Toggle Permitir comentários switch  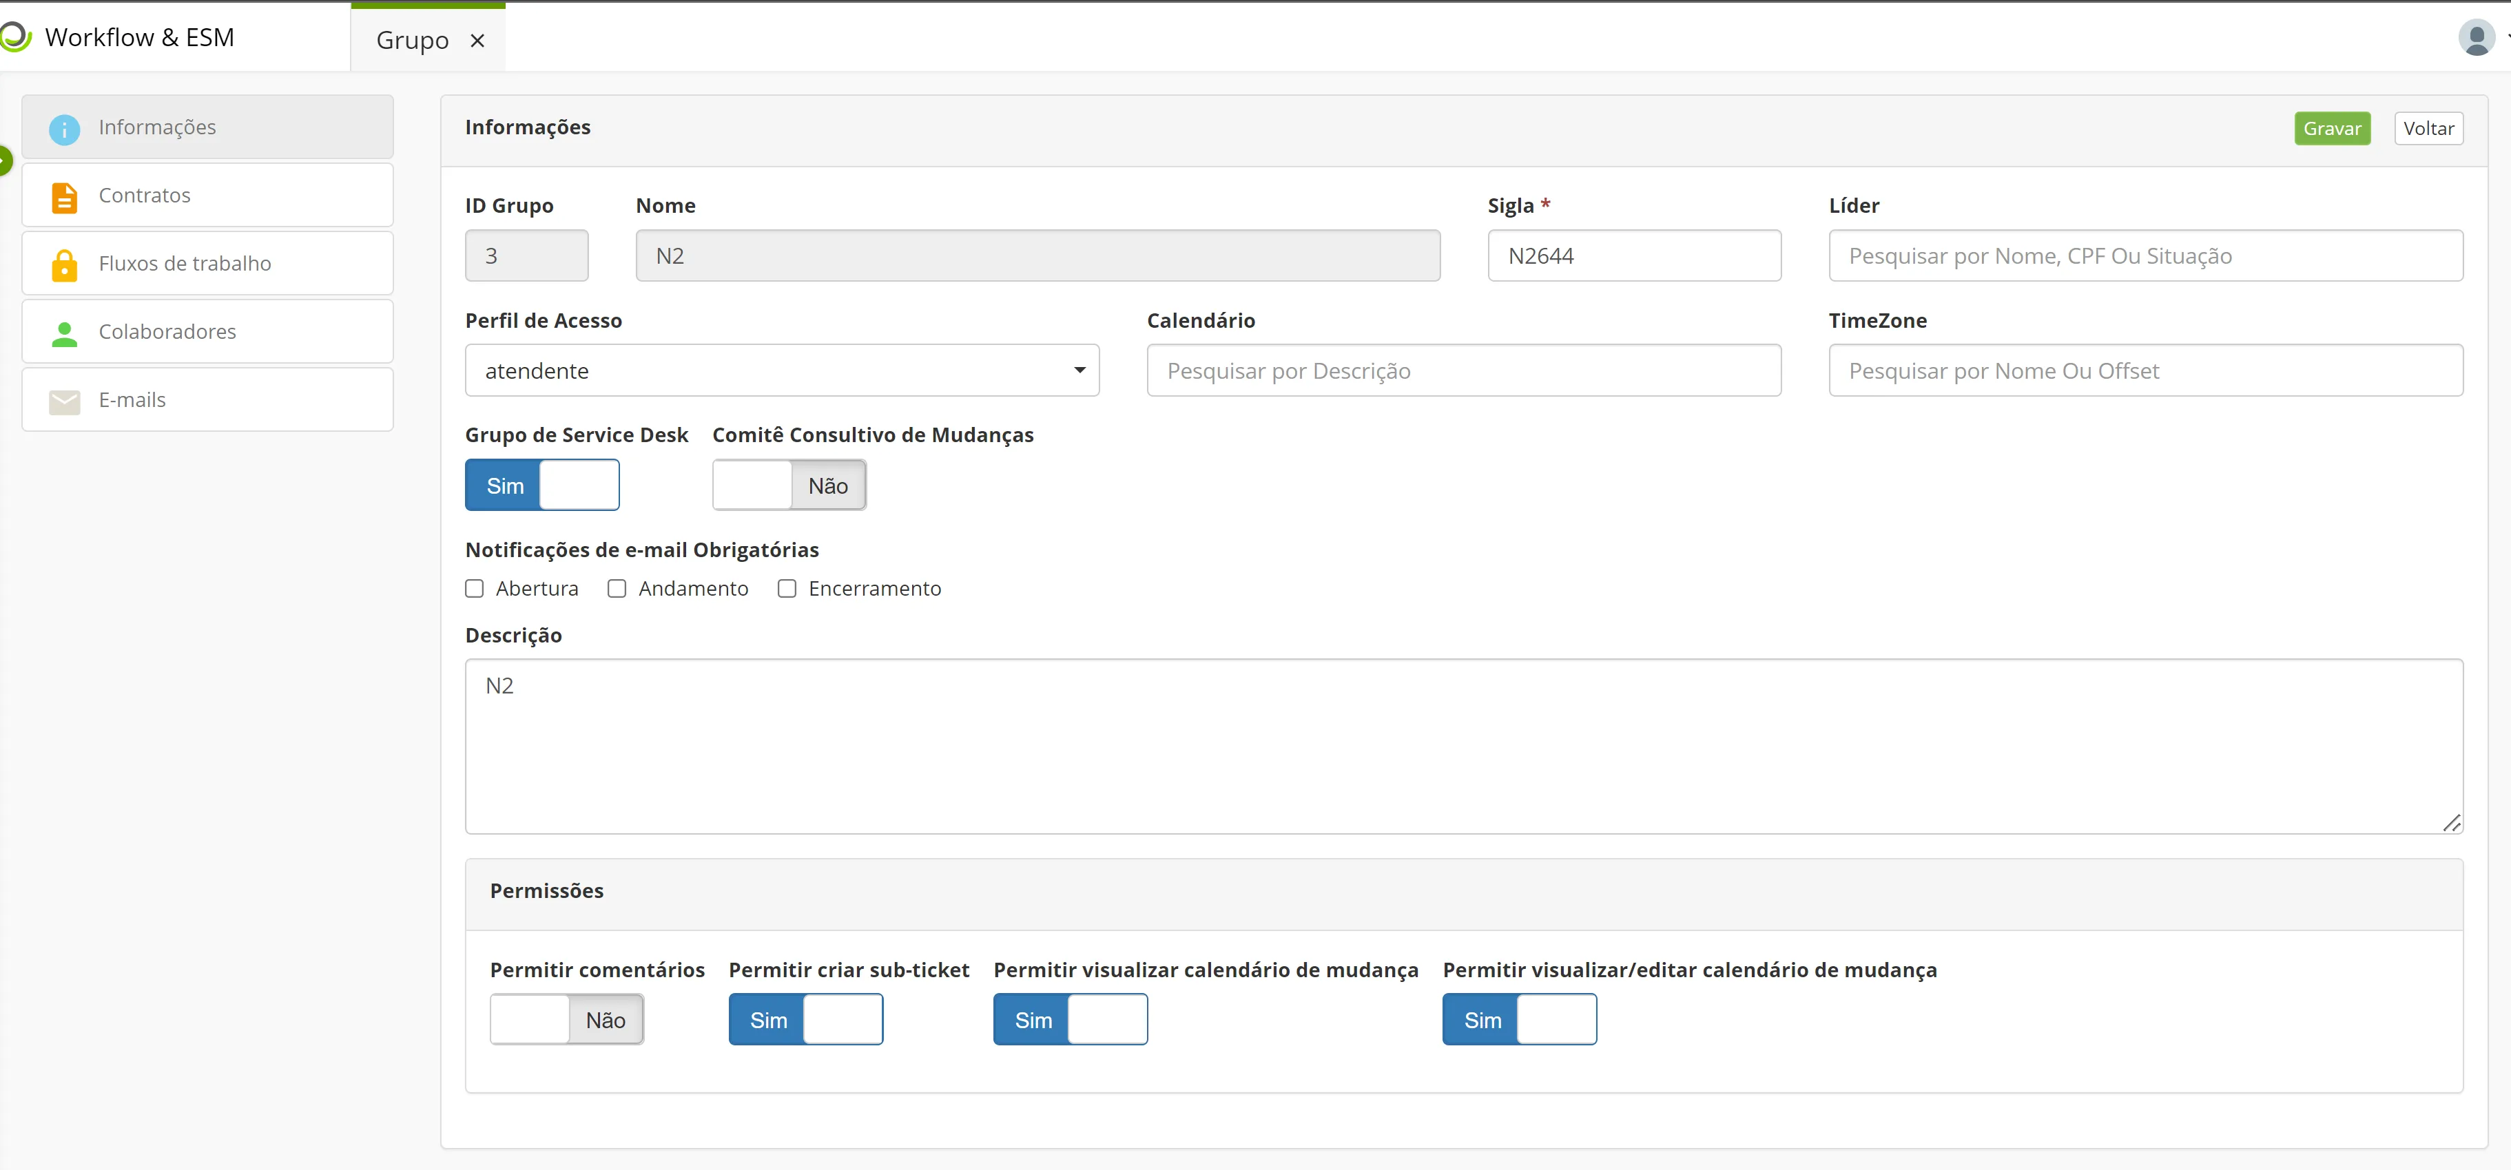(x=566, y=1019)
